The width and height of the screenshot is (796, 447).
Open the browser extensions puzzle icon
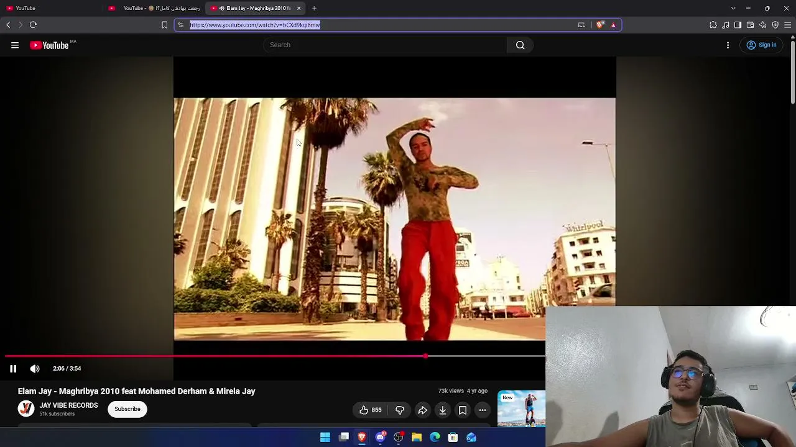click(713, 25)
